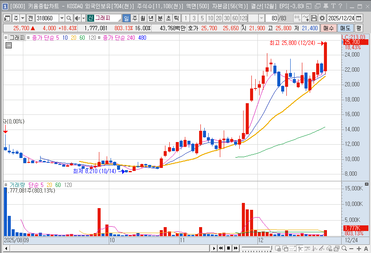Click the duplicate window title bar icon
This screenshot has width=371, height=253.
(x=317, y=6)
